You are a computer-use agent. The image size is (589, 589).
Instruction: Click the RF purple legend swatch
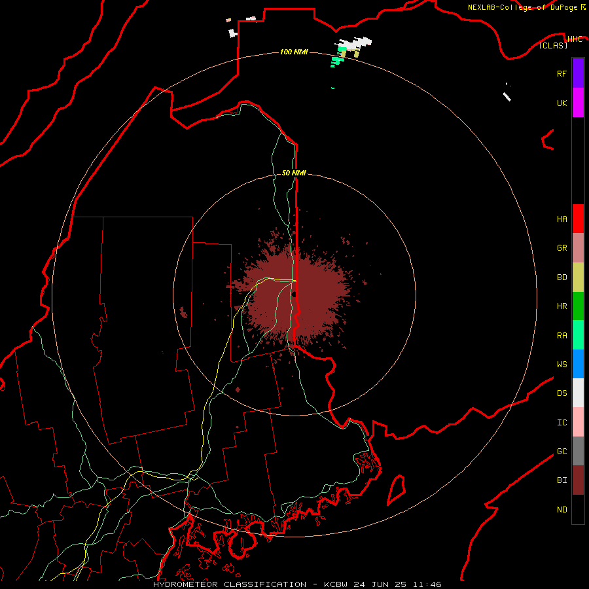point(578,73)
